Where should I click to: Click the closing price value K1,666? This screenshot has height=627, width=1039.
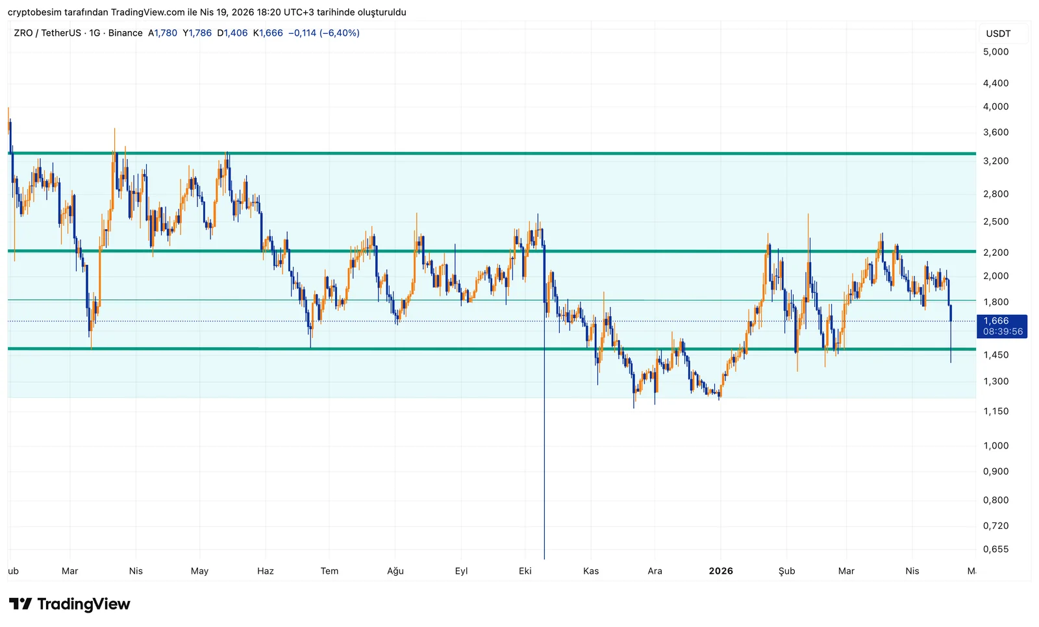pyautogui.click(x=268, y=33)
